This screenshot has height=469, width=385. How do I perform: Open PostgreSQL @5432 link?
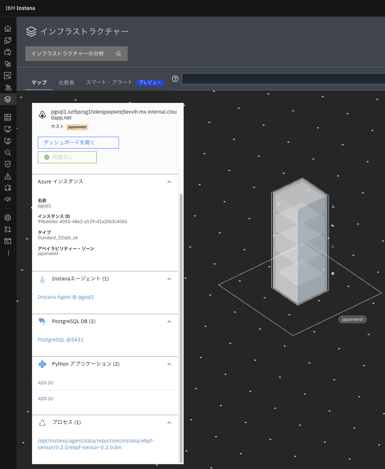[x=60, y=340]
